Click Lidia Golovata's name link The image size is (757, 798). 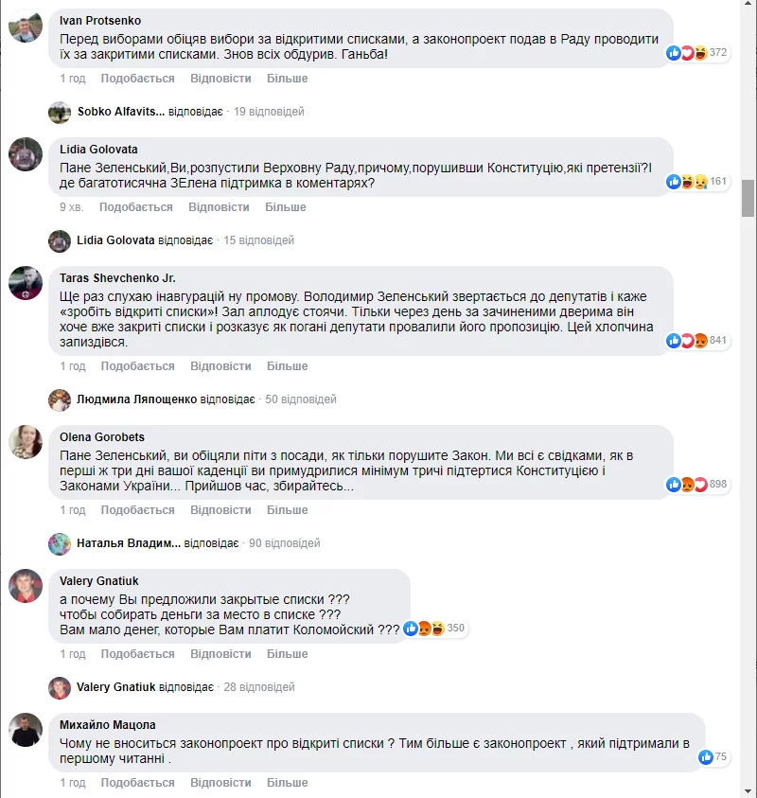pyautogui.click(x=98, y=150)
